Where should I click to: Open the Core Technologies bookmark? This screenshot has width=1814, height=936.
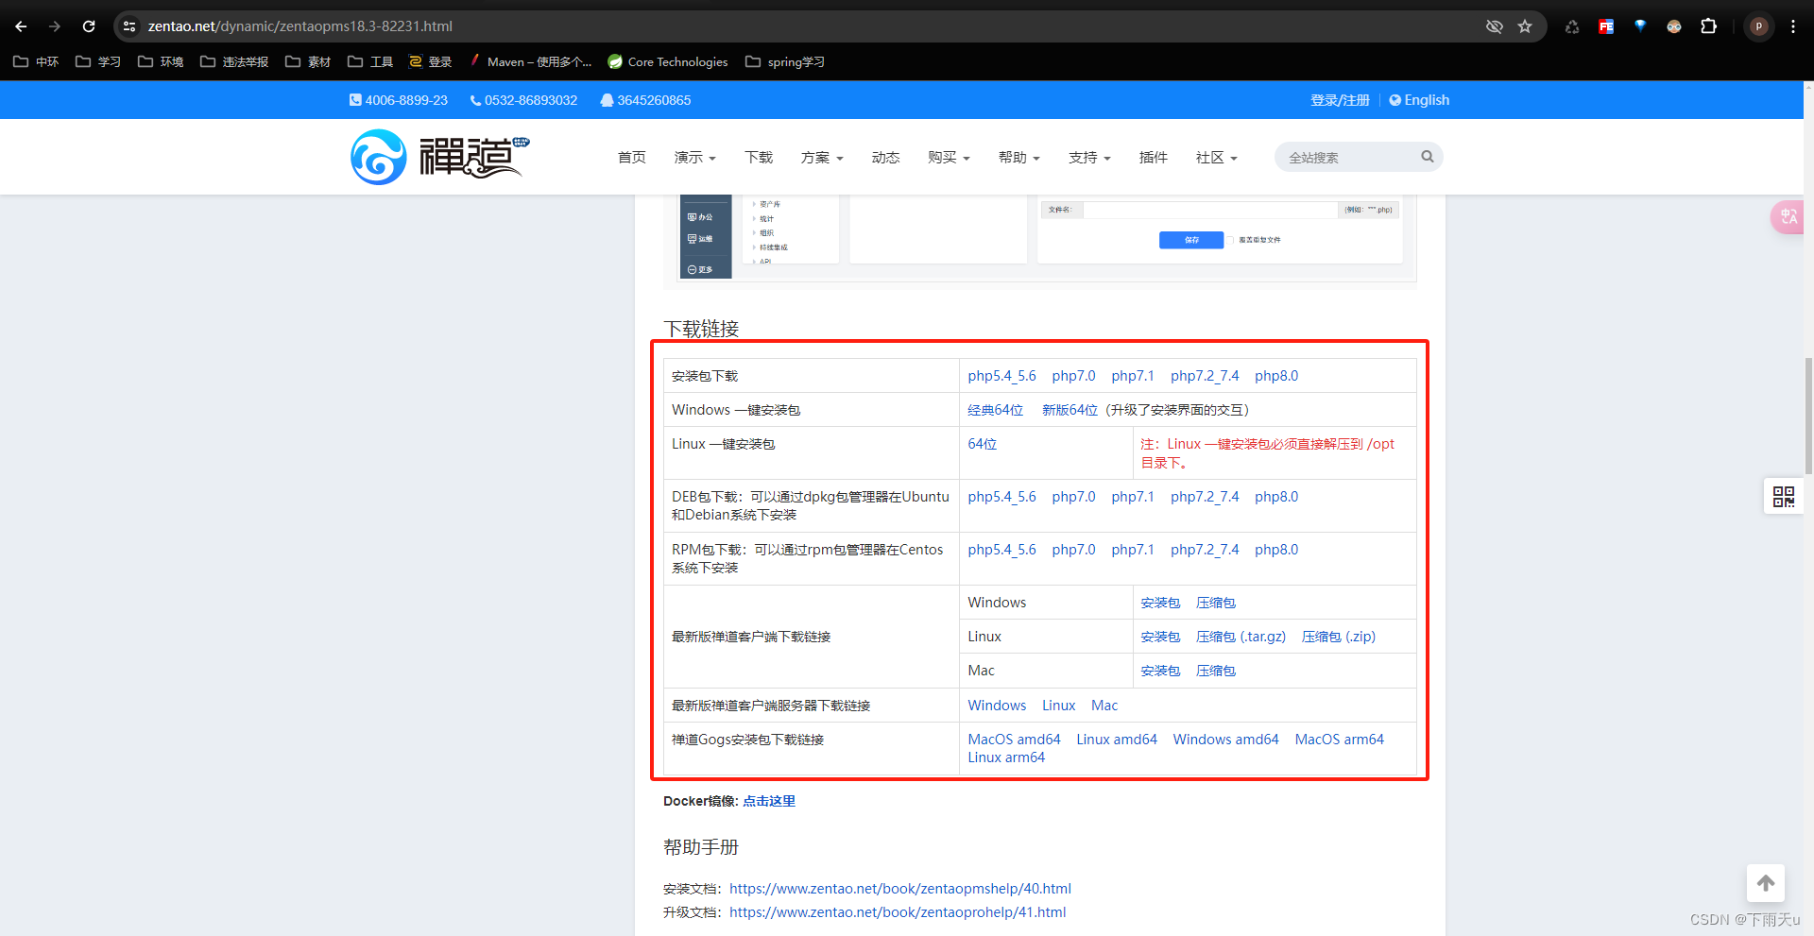[668, 61]
